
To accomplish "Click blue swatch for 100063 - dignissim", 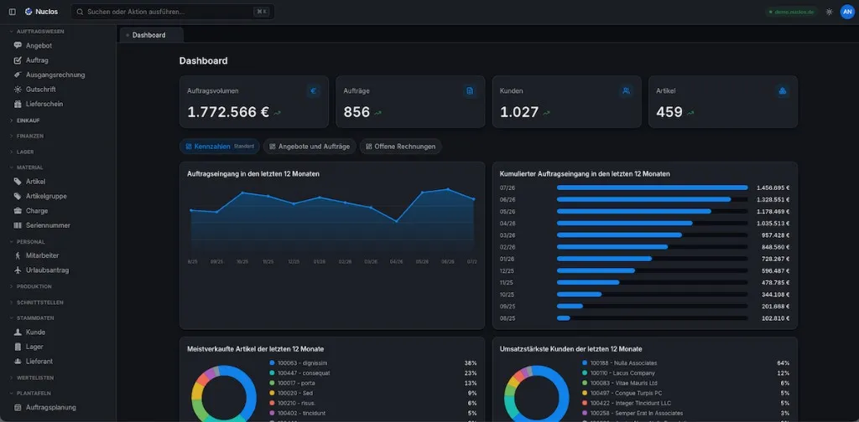I will [x=273, y=363].
